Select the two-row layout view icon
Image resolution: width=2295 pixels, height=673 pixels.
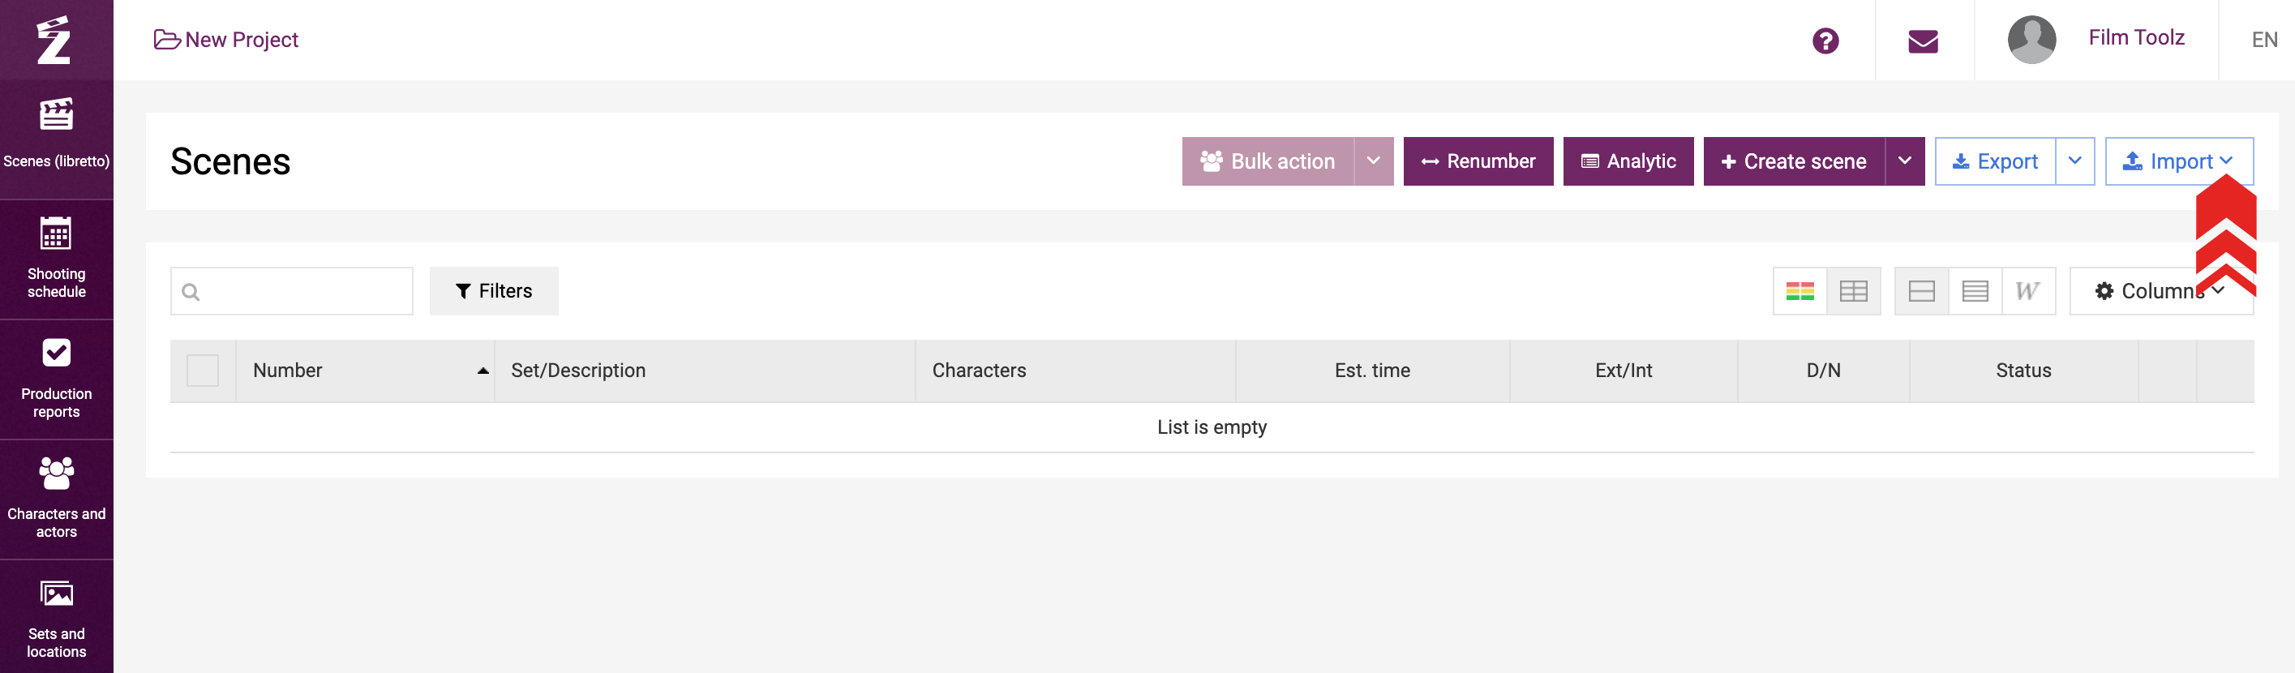tap(1921, 291)
